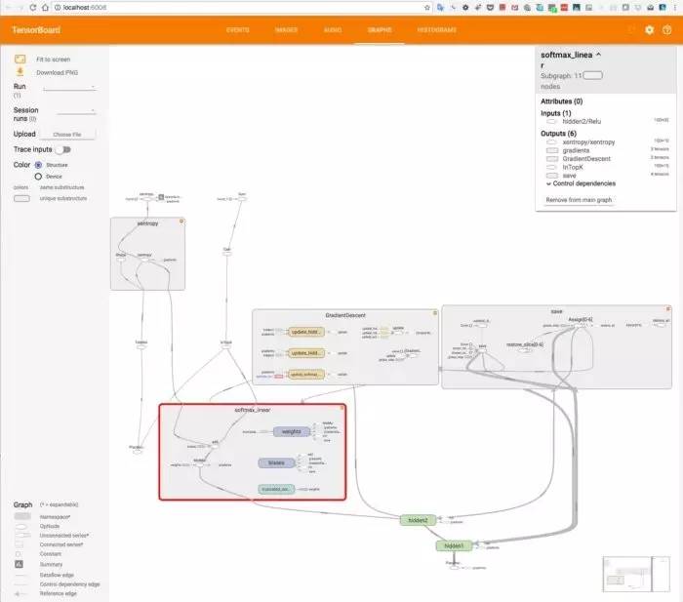This screenshot has height=602, width=683.
Task: Toggle the Trace inputs switch
Action: [x=64, y=149]
